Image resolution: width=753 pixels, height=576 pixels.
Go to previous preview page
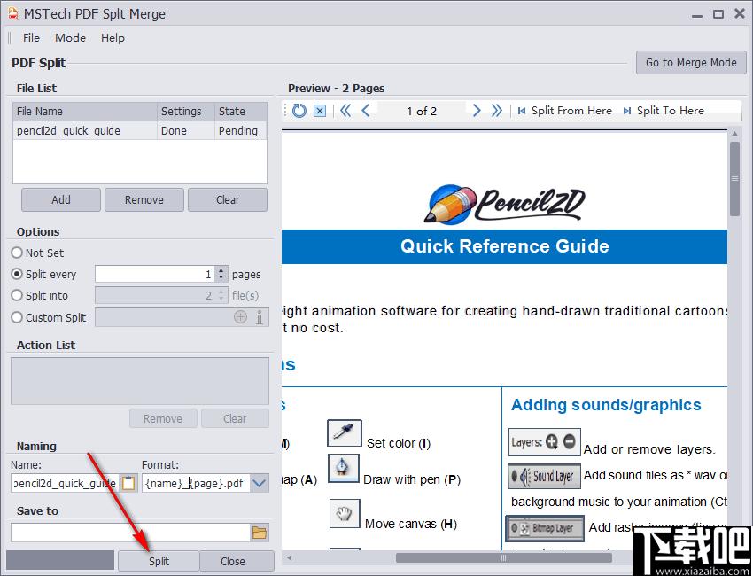click(x=366, y=111)
